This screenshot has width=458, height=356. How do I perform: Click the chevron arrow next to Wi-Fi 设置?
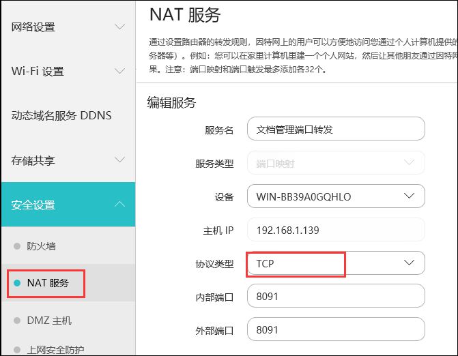pos(119,71)
